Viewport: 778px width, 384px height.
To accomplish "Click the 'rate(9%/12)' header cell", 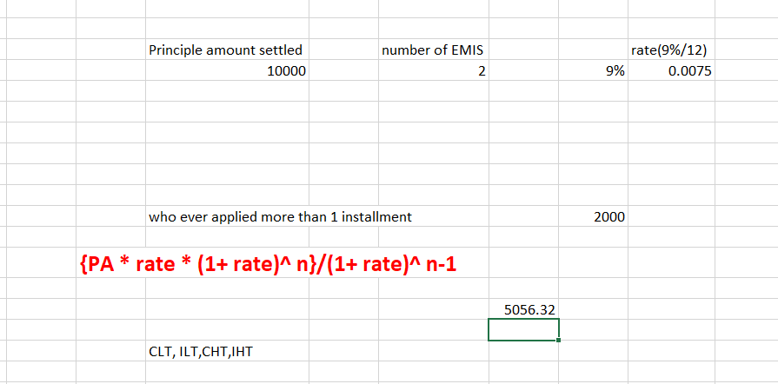I will coord(671,50).
